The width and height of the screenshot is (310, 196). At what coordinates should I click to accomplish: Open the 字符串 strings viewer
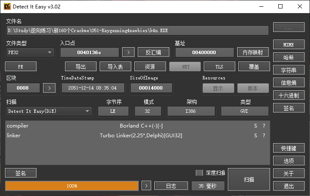(x=289, y=70)
